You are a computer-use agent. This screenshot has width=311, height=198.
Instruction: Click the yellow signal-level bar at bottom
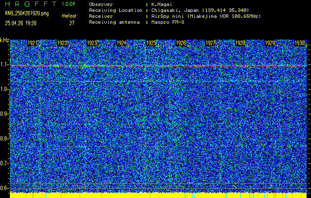tap(158, 195)
